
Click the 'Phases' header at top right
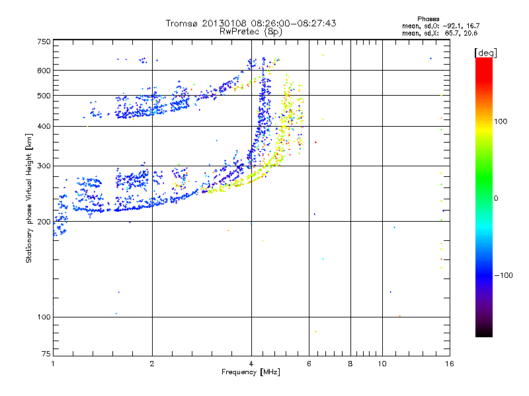(x=428, y=19)
